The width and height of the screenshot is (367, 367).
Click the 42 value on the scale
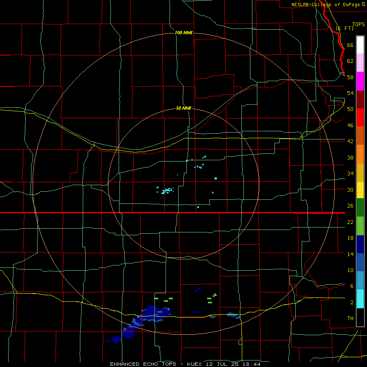click(x=350, y=141)
